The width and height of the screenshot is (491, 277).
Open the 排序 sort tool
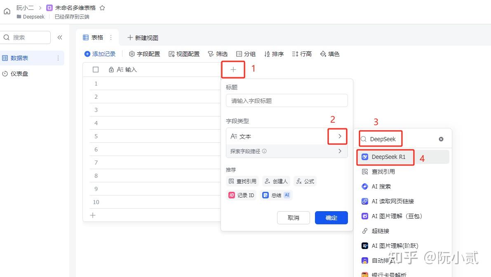[x=274, y=54]
